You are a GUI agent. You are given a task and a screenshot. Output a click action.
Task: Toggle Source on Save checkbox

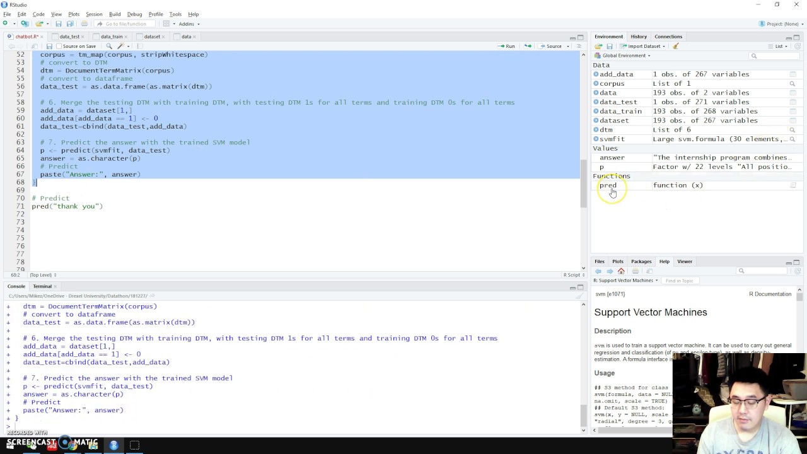pos(59,46)
